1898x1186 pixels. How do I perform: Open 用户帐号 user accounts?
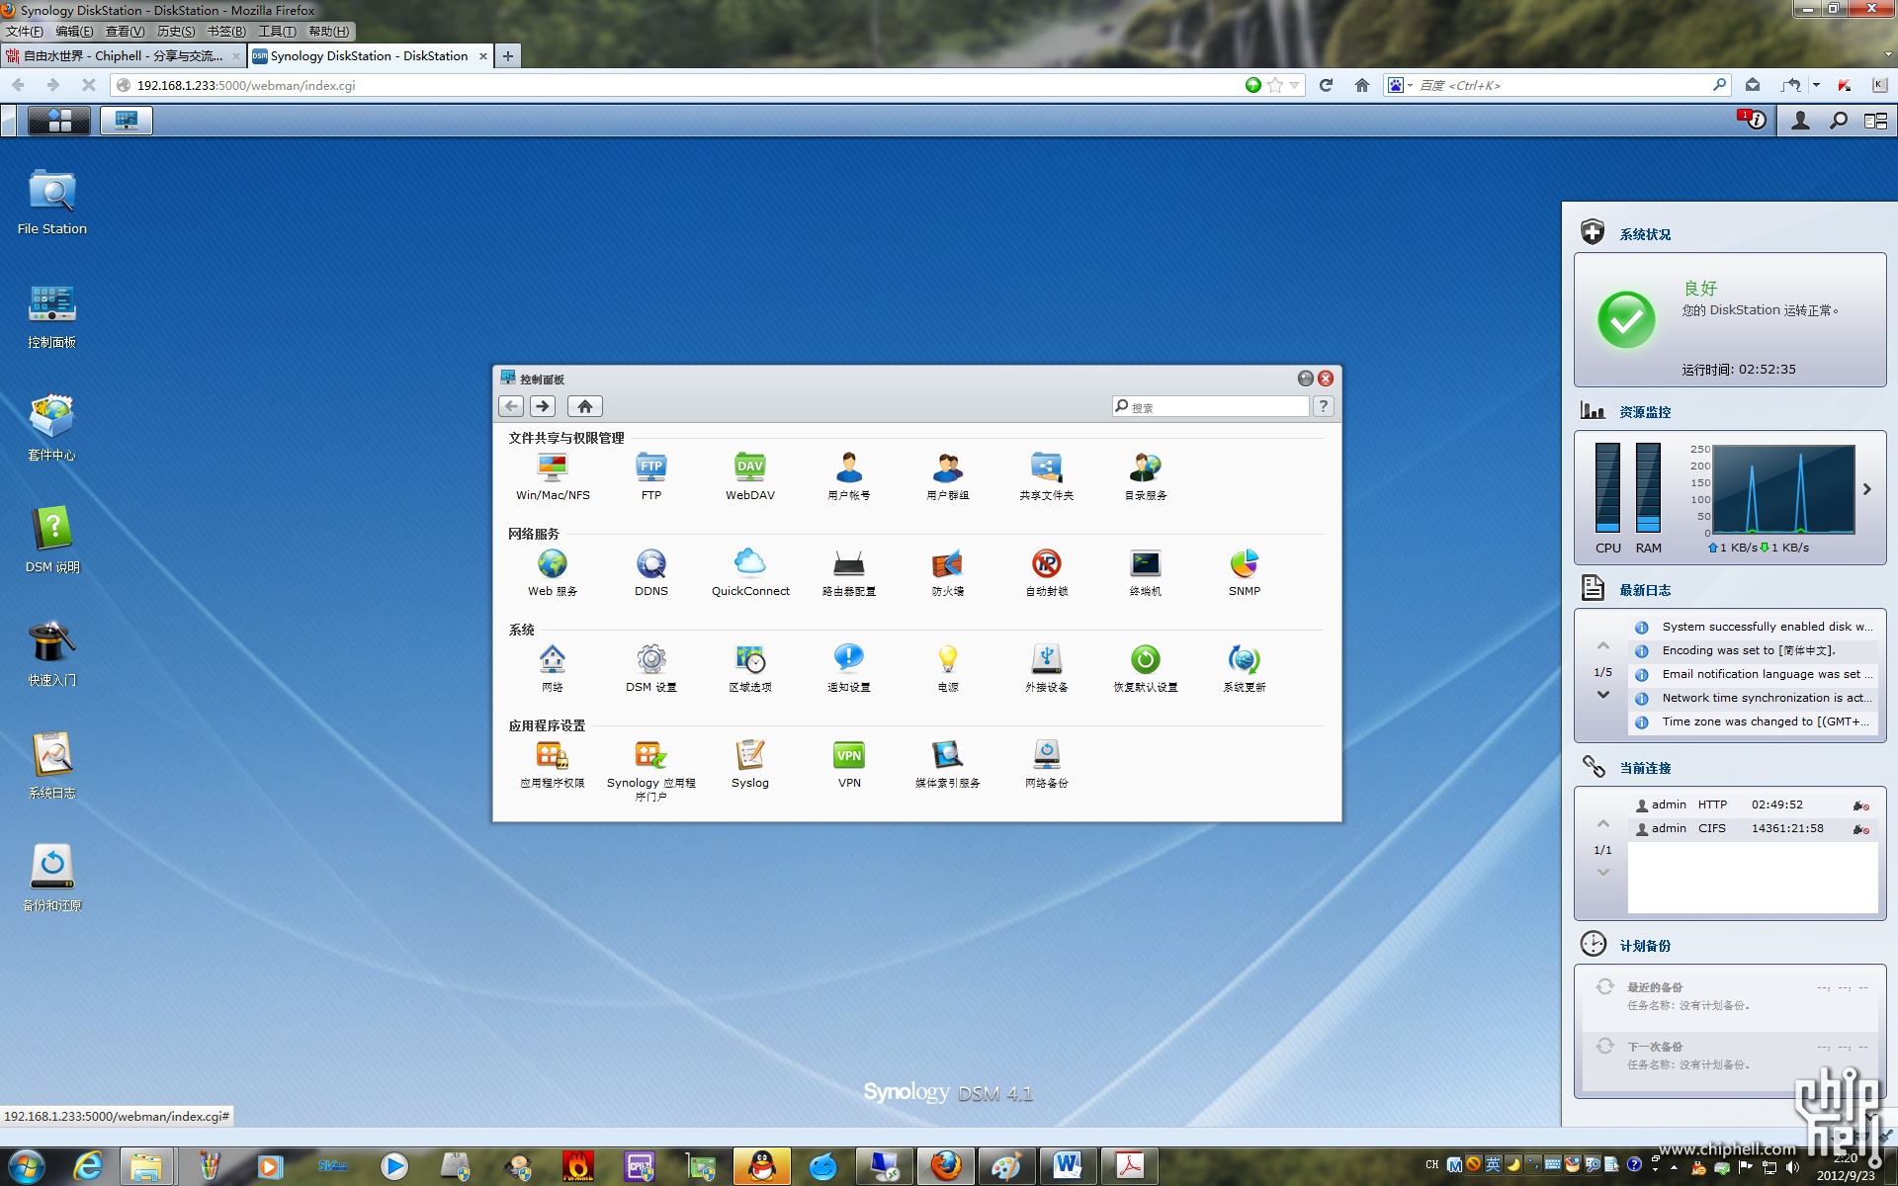click(x=849, y=476)
